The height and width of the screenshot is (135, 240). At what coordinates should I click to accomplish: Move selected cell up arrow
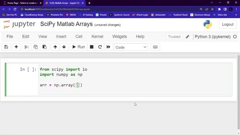tap(55, 47)
